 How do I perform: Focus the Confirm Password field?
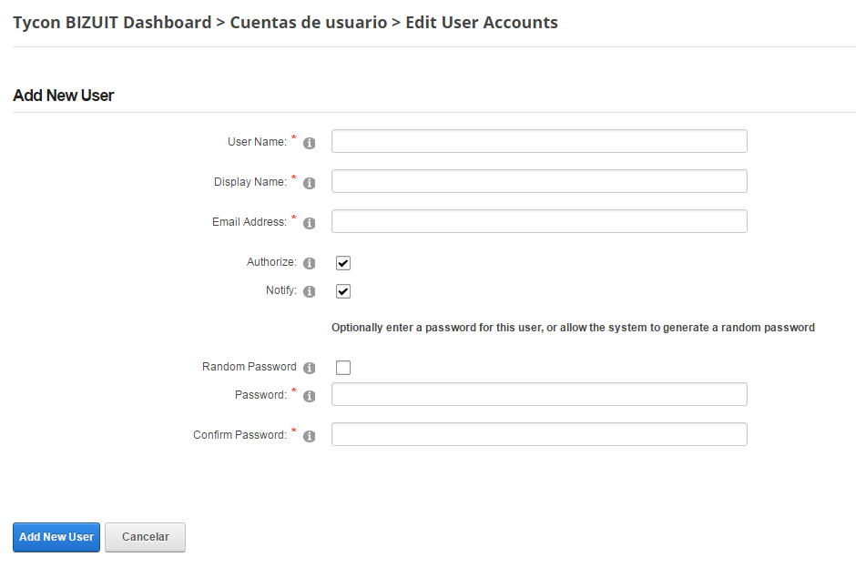tap(539, 434)
